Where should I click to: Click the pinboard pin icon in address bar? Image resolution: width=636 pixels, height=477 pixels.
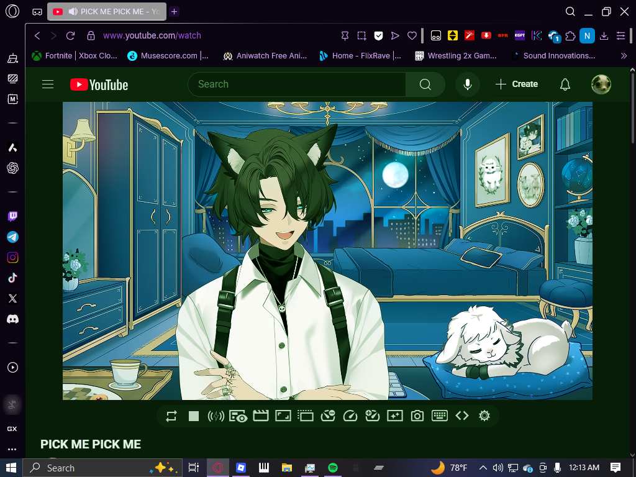pyautogui.click(x=345, y=35)
